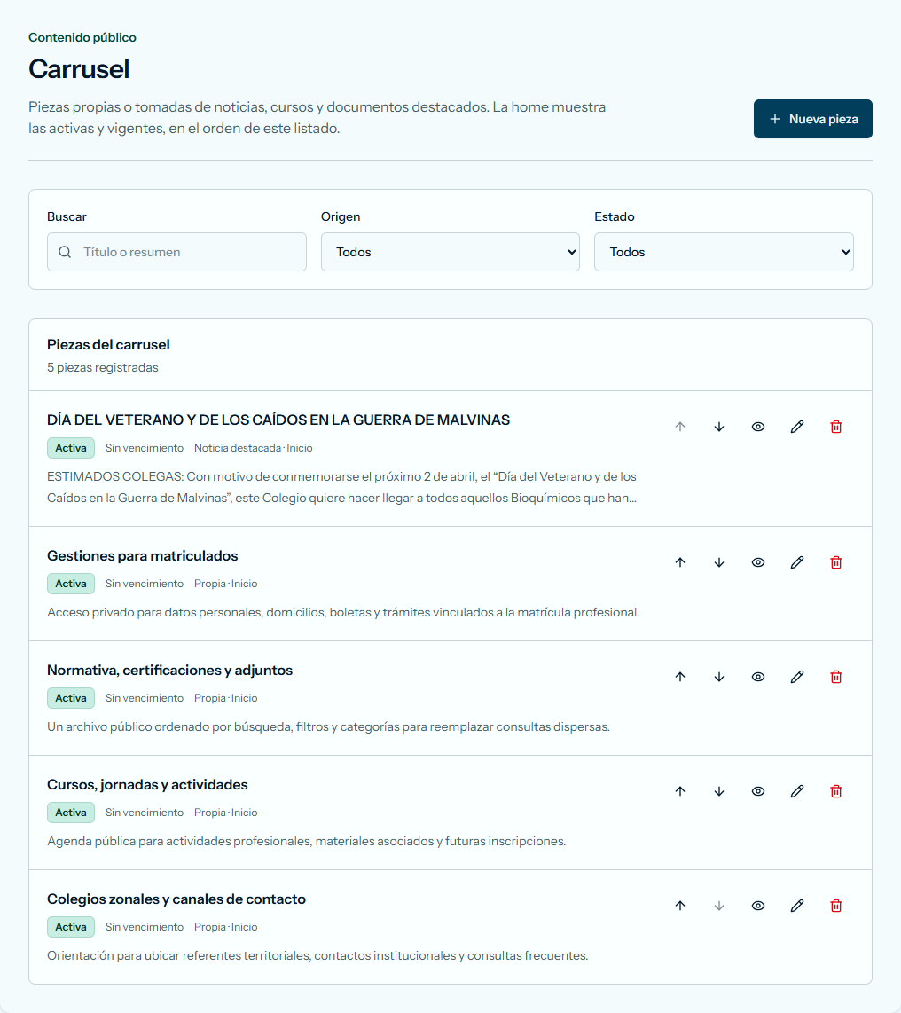Move 'Cursos, jornadas y actividades' up

680,791
